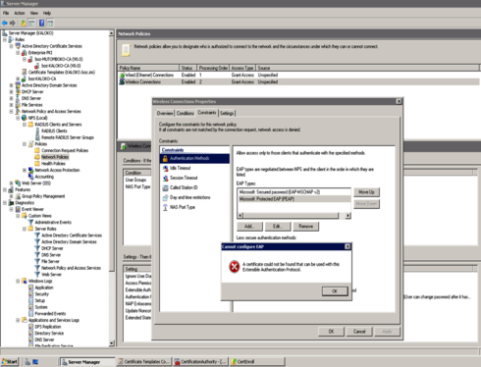This screenshot has height=367, width=481.
Task: Select Enterprise PKI node in tree
Action: point(40,53)
